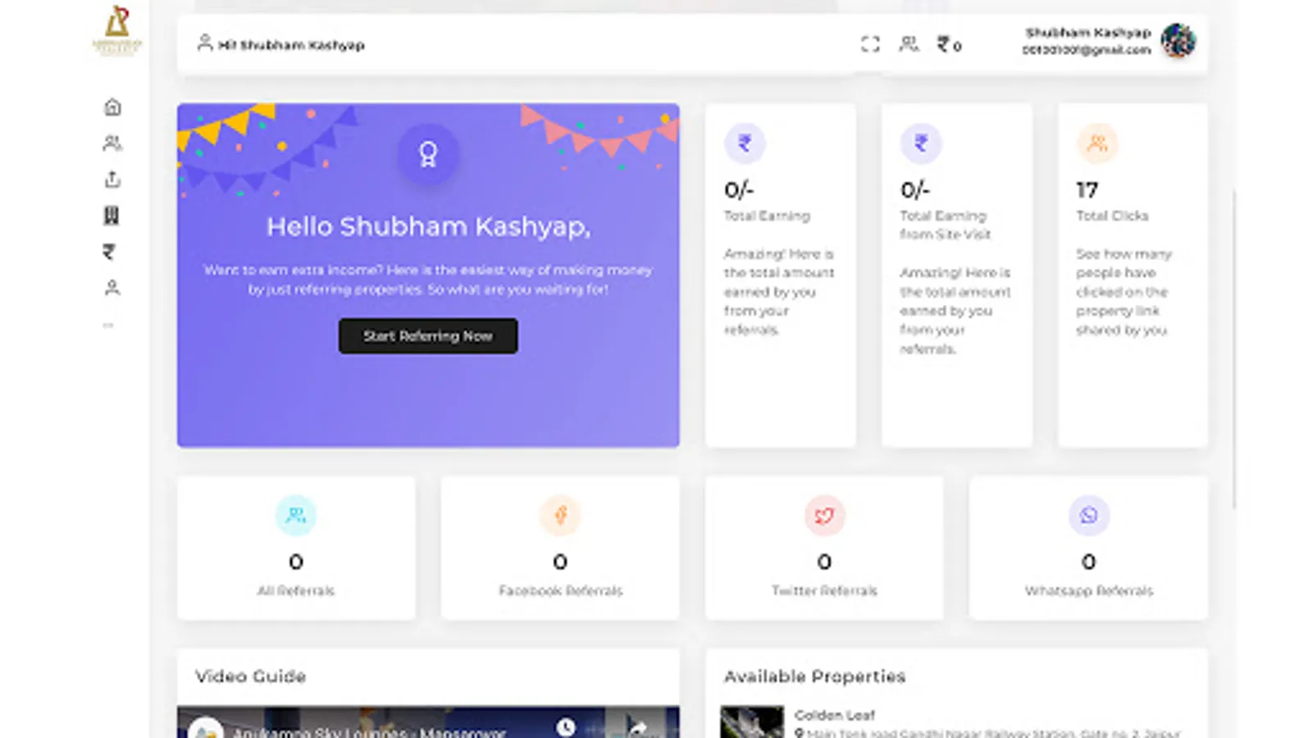The width and height of the screenshot is (1312, 738).
Task: Click the Shubham Kashyap name in the top-right profile
Action: 1088,33
